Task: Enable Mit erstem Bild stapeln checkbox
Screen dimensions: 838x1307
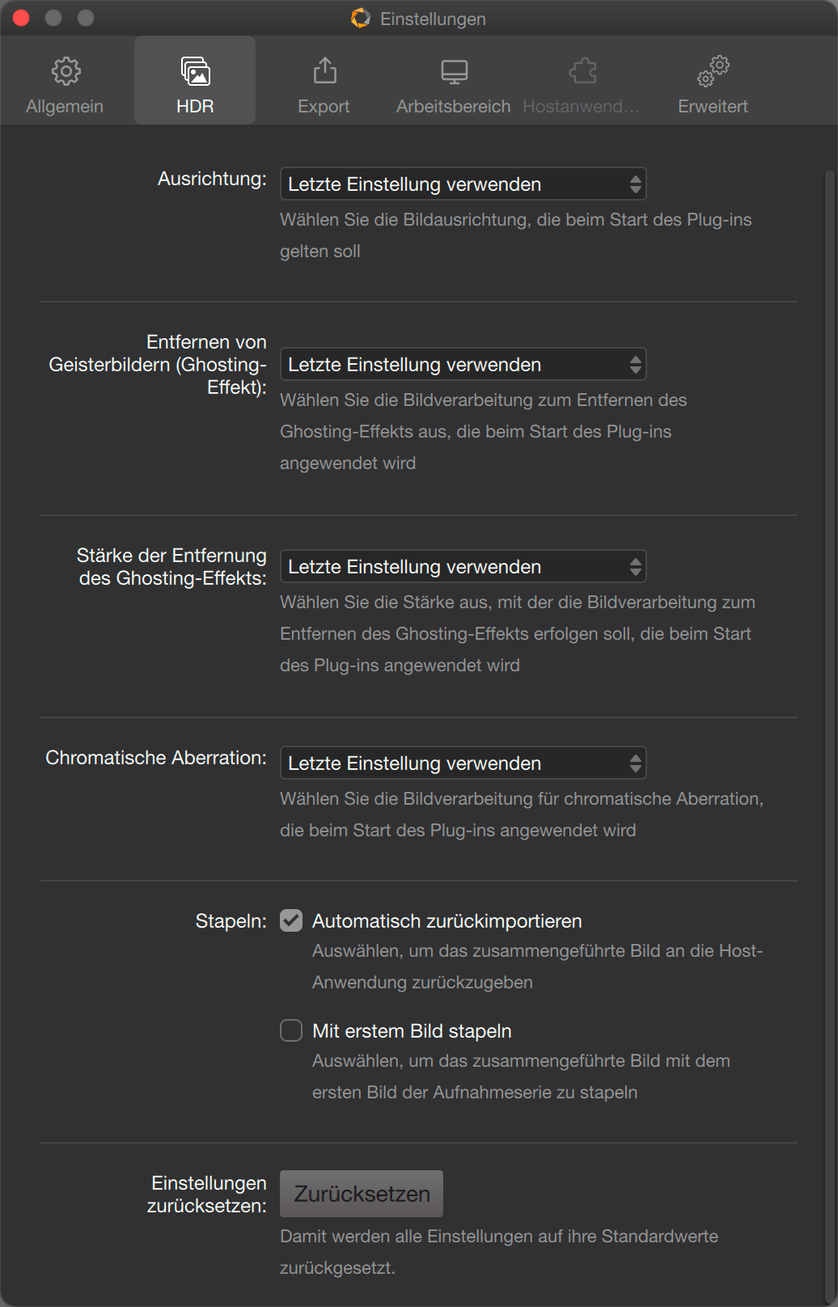Action: 291,1030
